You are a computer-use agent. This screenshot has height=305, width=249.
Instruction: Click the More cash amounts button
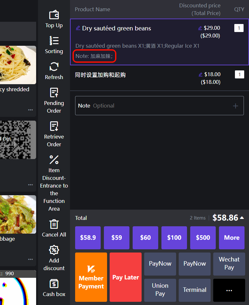pos(231,238)
